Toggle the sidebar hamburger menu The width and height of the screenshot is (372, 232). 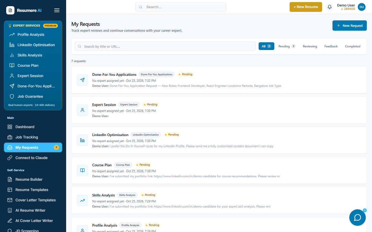(x=57, y=10)
